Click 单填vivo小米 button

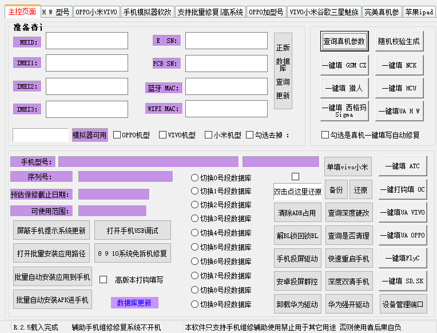[x=348, y=166]
